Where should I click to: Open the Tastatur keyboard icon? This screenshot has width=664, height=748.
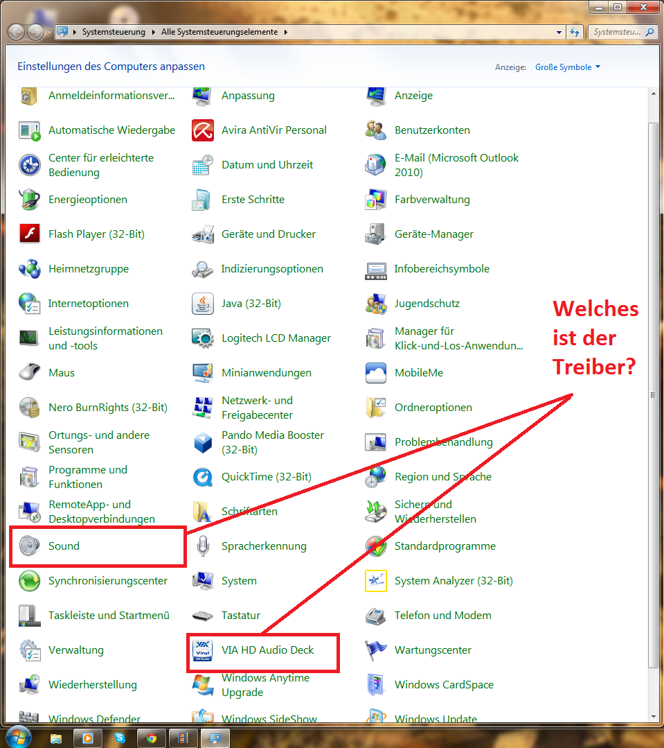202,616
